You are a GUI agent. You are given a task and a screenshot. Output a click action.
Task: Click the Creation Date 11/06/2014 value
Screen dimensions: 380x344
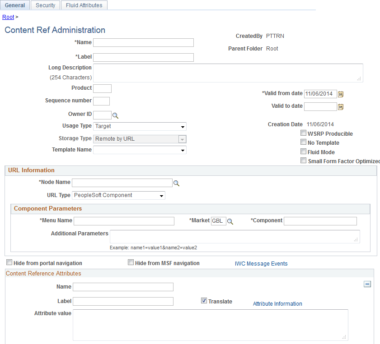point(320,124)
